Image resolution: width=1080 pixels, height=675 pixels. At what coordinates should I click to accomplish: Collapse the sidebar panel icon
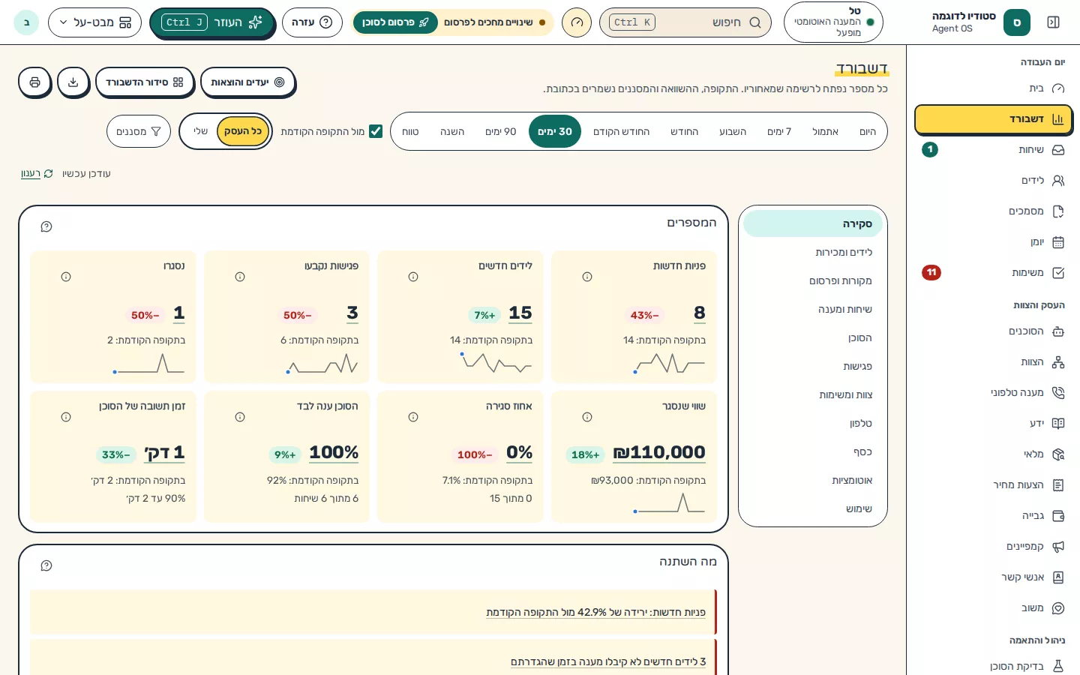1053,22
